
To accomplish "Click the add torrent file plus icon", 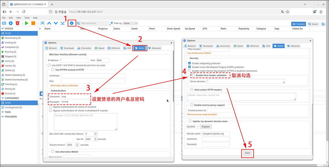I will [x=11, y=23].
